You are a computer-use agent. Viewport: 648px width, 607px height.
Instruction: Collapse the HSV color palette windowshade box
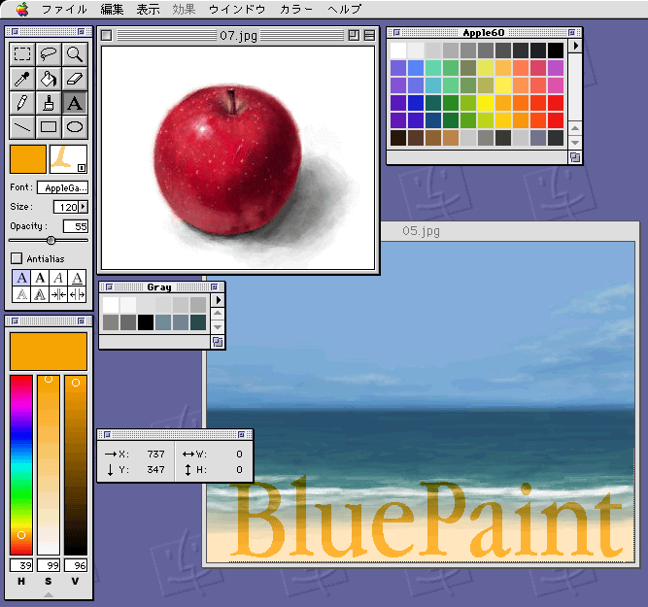click(81, 321)
